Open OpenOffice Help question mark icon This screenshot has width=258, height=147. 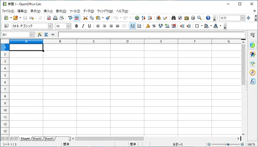208,18
